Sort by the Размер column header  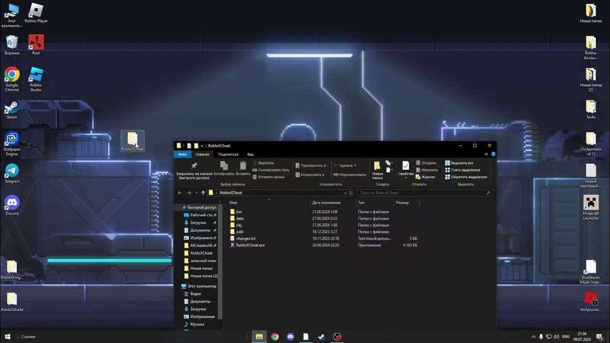click(407, 202)
